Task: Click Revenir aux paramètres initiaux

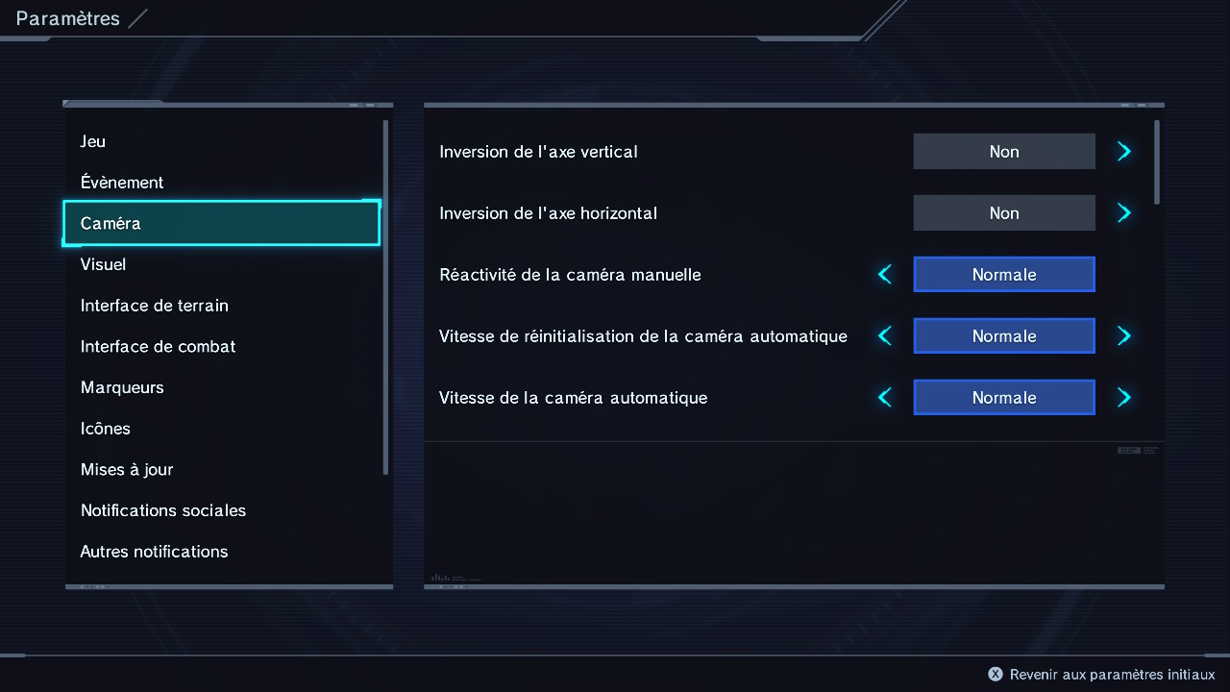Action: tap(1112, 675)
